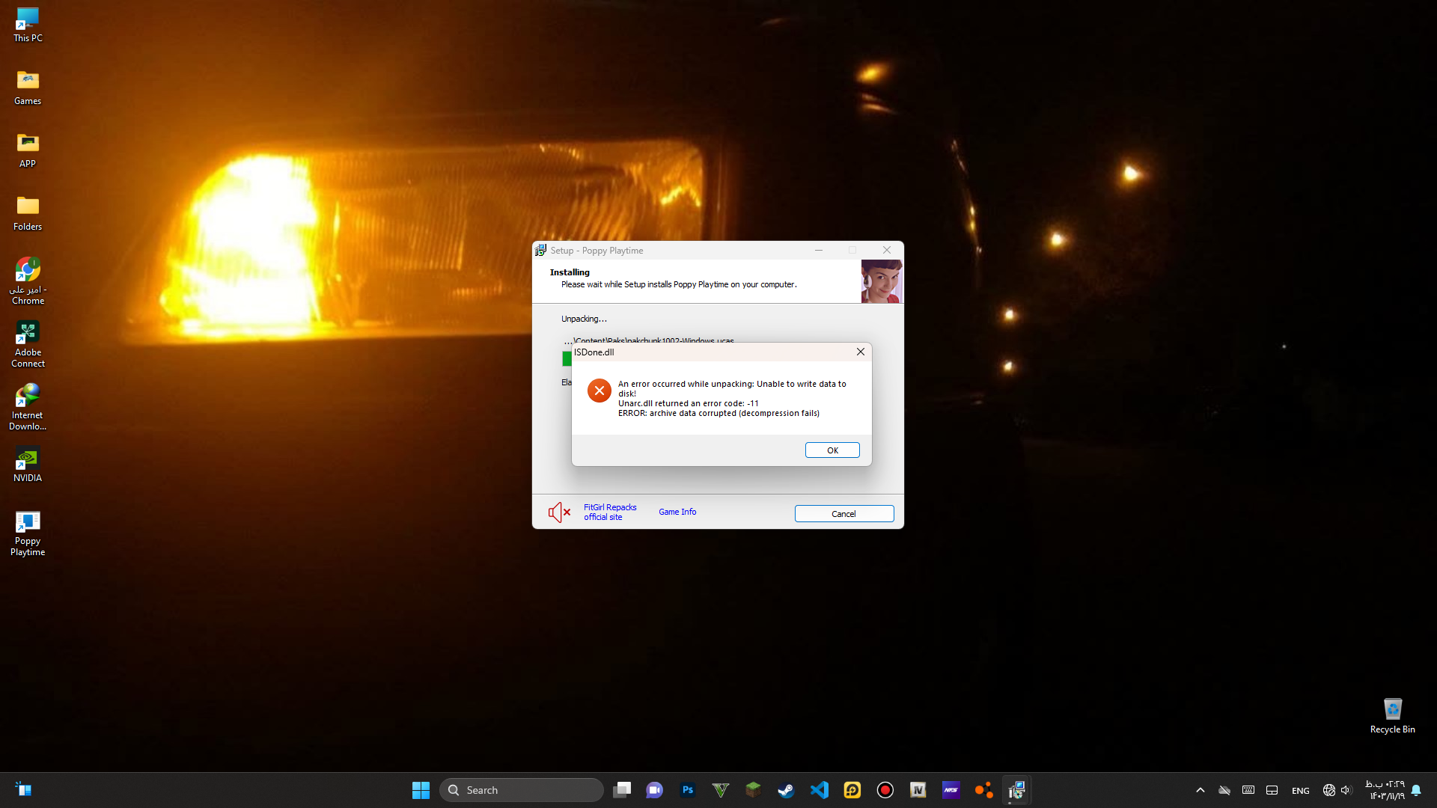The height and width of the screenshot is (808, 1437).
Task: Cancel the Poppy Playtime installation
Action: (843, 514)
